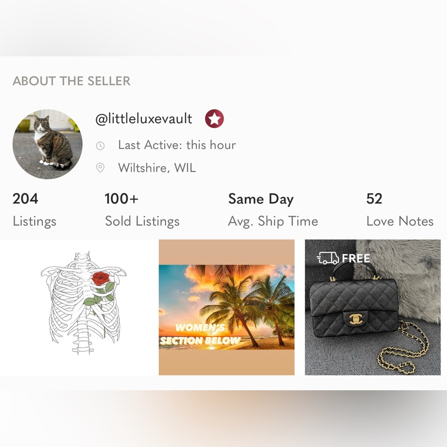This screenshot has height=447, width=447.
Task: Open the Women's Section Below palm tree listing
Action: click(x=227, y=307)
